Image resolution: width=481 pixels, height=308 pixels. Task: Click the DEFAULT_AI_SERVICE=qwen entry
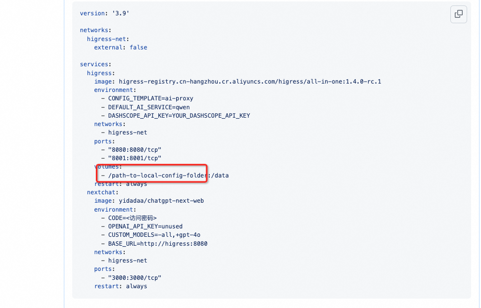pos(145,107)
